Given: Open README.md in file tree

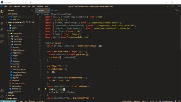Looking at the screenshot, I should point(16,89).
